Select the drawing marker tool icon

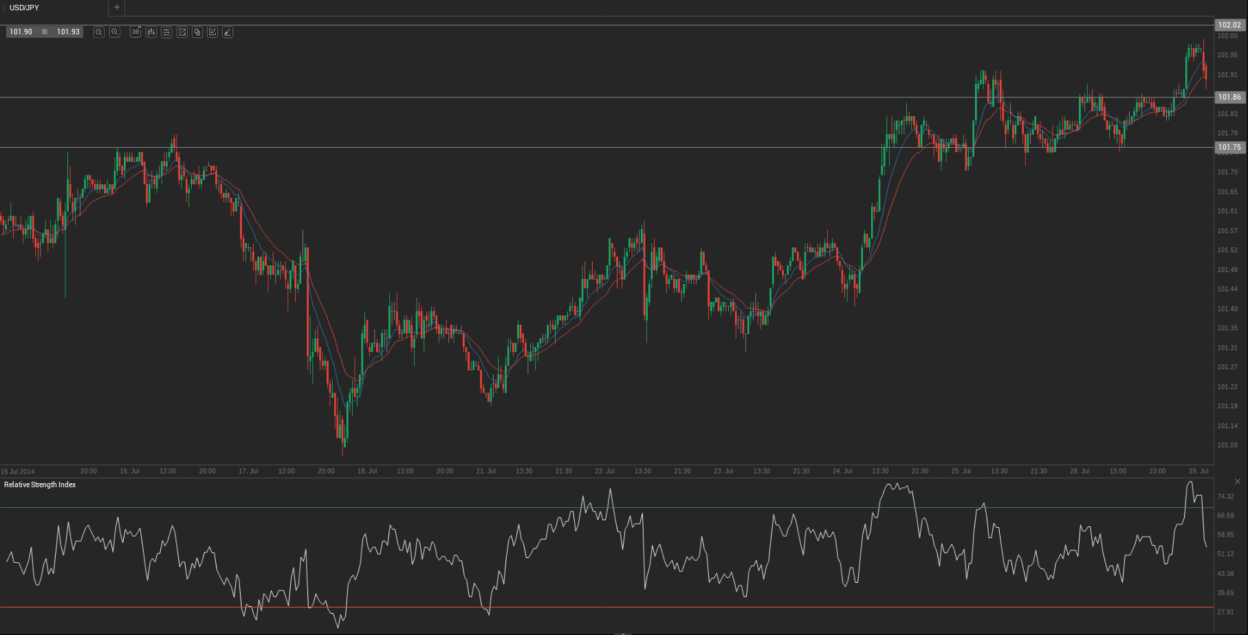(x=228, y=32)
